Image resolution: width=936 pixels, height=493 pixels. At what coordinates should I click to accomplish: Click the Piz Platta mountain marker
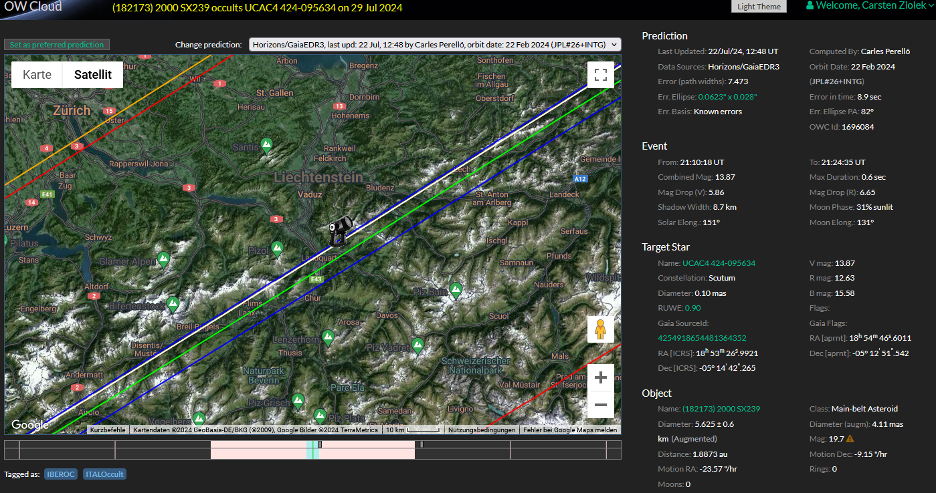[320, 416]
